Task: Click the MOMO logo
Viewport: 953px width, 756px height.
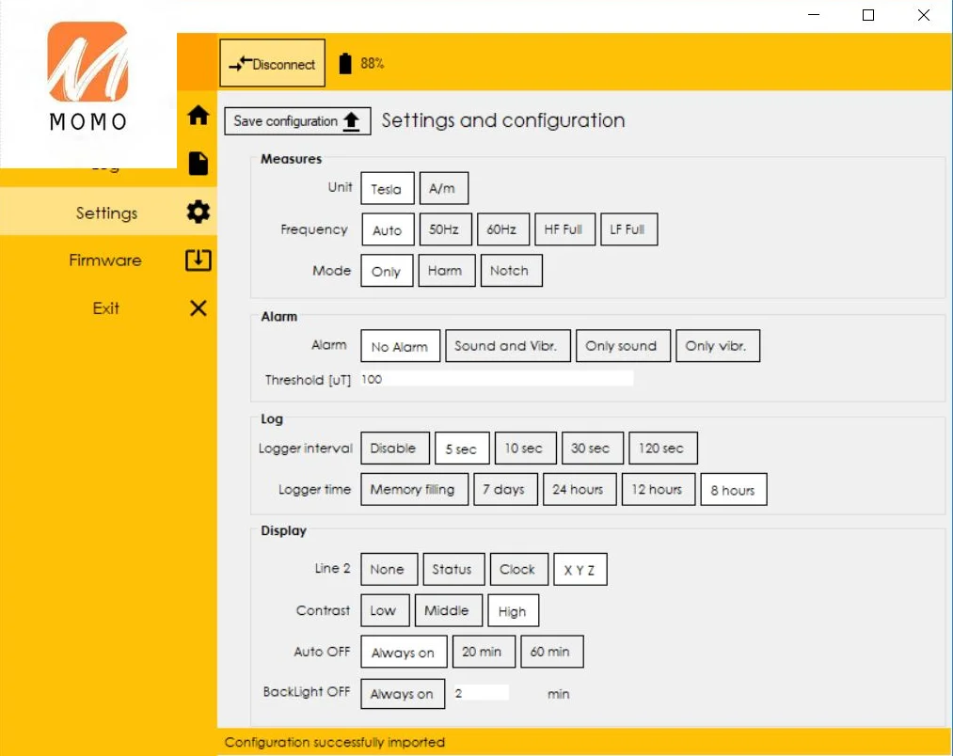Action: (87, 77)
